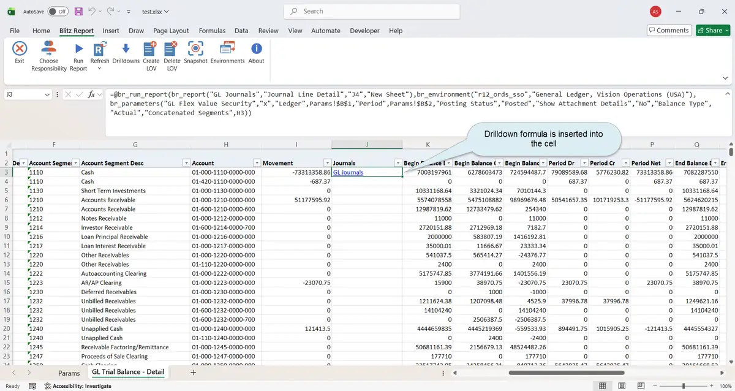
Task: Click the zoom in plus button
Action: coord(710,386)
